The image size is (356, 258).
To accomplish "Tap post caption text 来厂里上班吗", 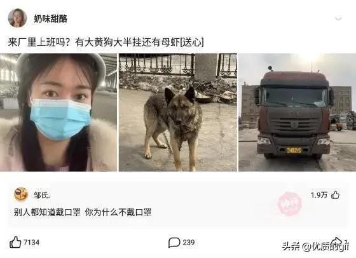I will pyautogui.click(x=39, y=43).
